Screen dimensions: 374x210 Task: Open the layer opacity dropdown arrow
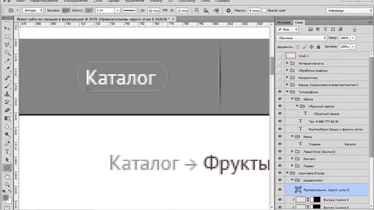(353, 38)
